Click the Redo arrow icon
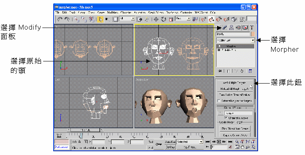 click(x=67, y=19)
